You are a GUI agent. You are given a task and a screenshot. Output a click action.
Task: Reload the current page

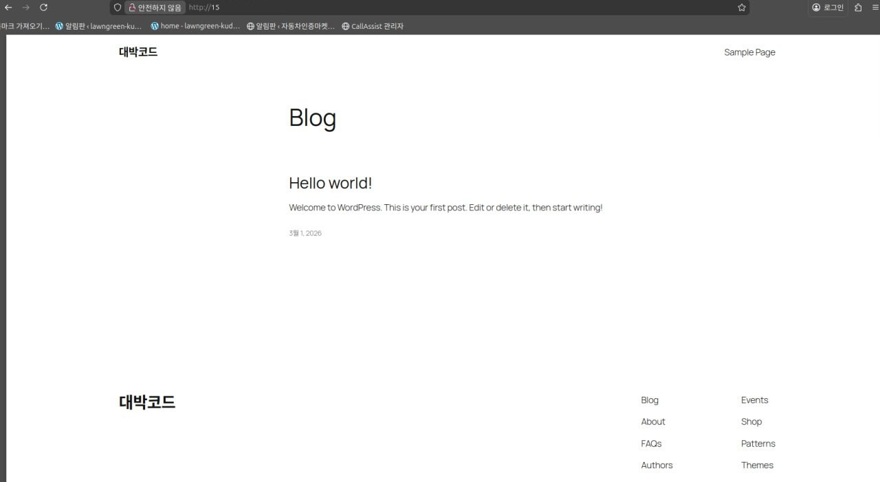click(x=43, y=8)
